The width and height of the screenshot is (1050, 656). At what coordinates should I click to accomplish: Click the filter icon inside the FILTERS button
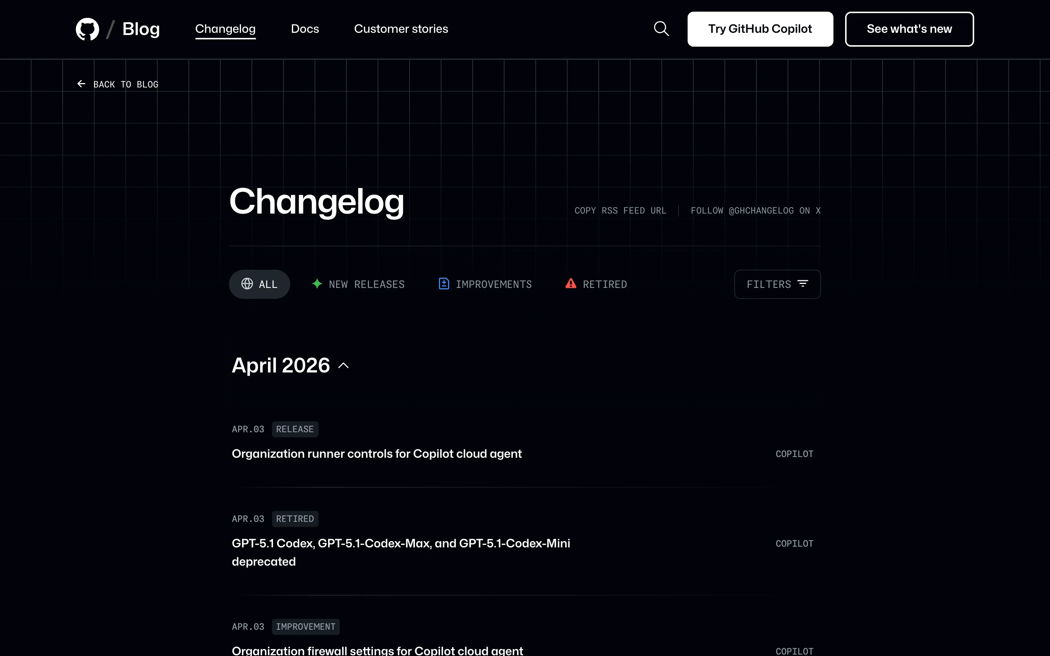[x=803, y=284]
